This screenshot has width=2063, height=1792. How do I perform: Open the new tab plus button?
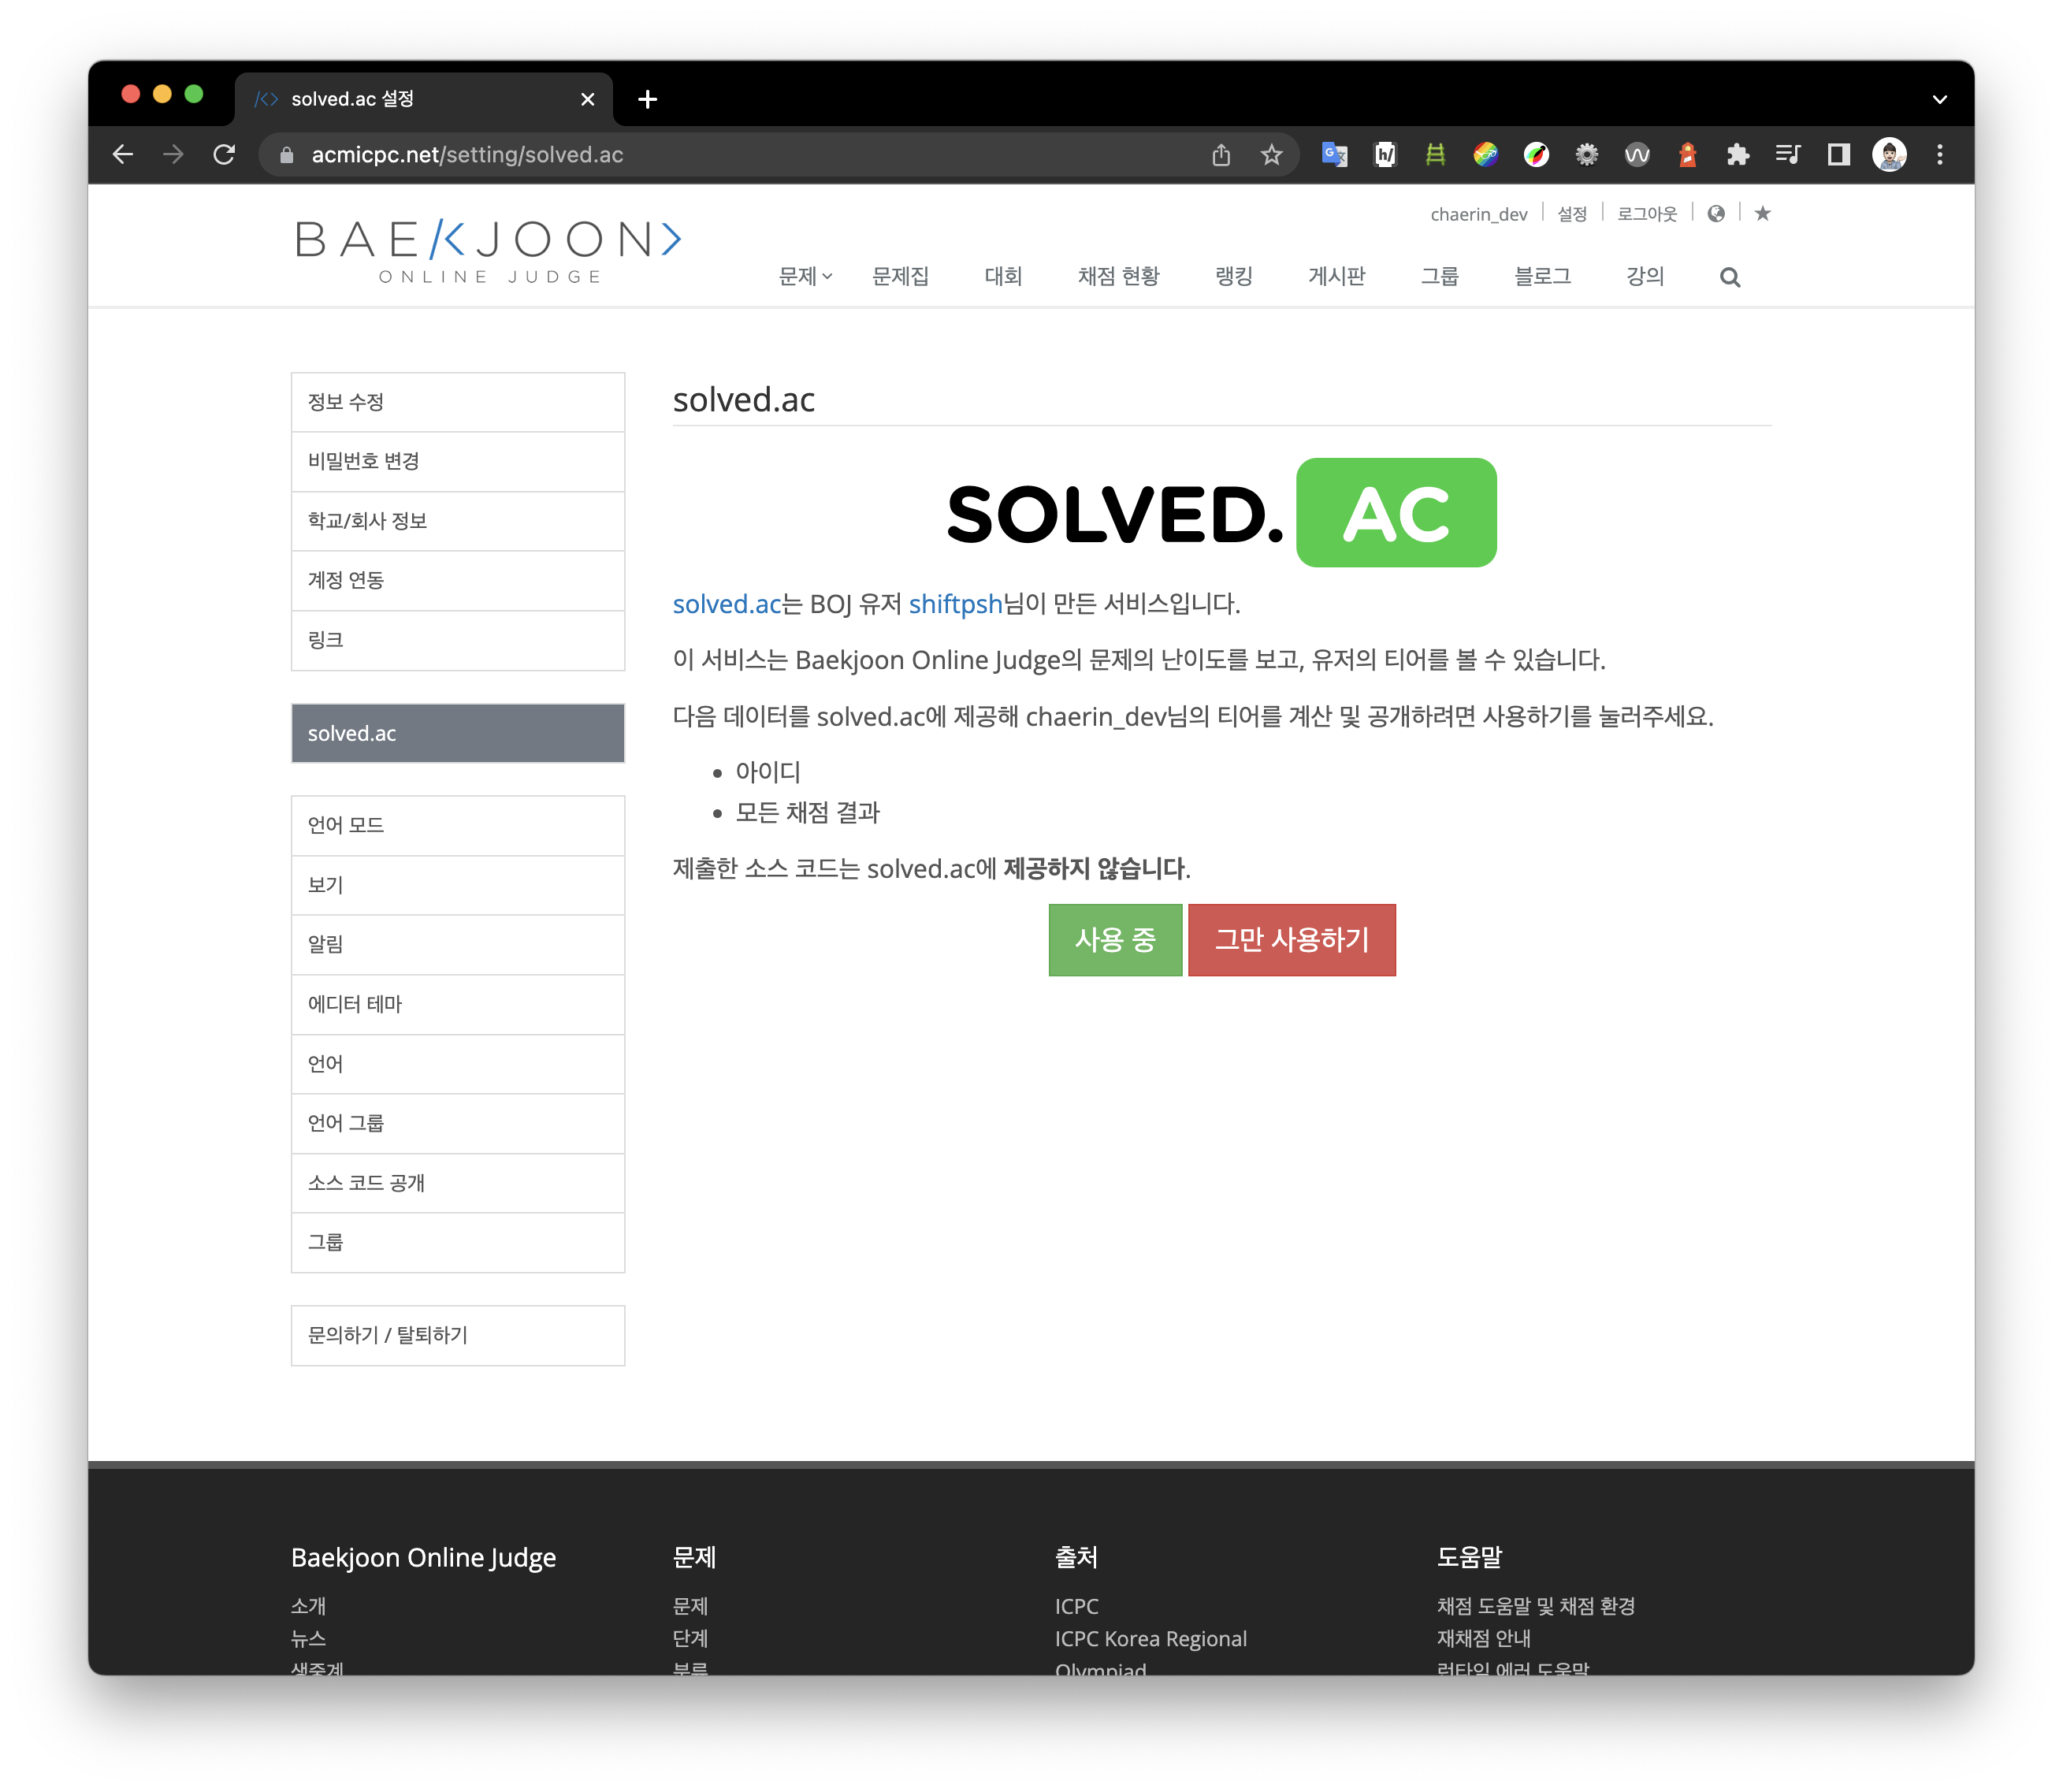click(x=647, y=99)
